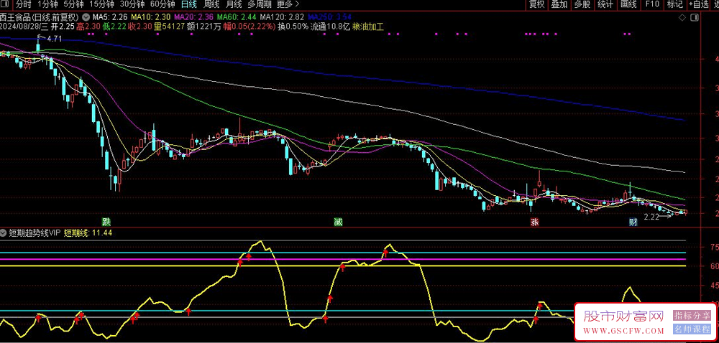The width and height of the screenshot is (719, 343).
Task: Click the 45 level on indicator axis
Action: [714, 286]
